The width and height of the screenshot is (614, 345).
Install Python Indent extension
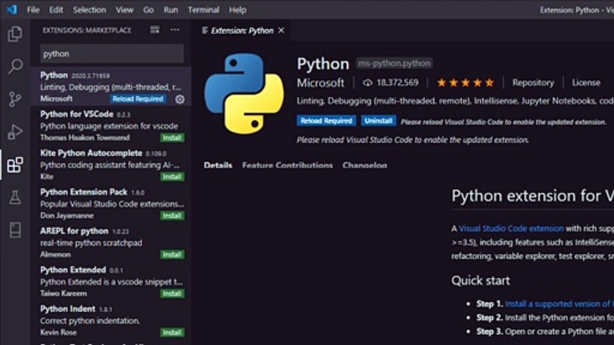pos(172,332)
